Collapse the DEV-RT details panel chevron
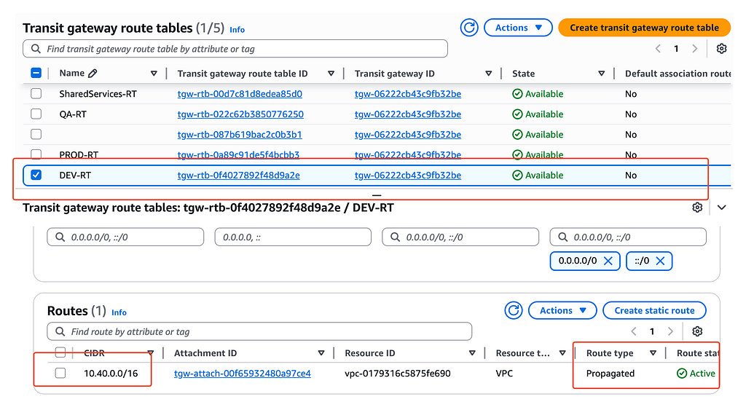 tap(721, 208)
